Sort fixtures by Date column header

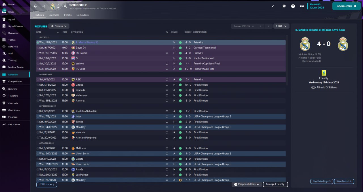pos(39,32)
